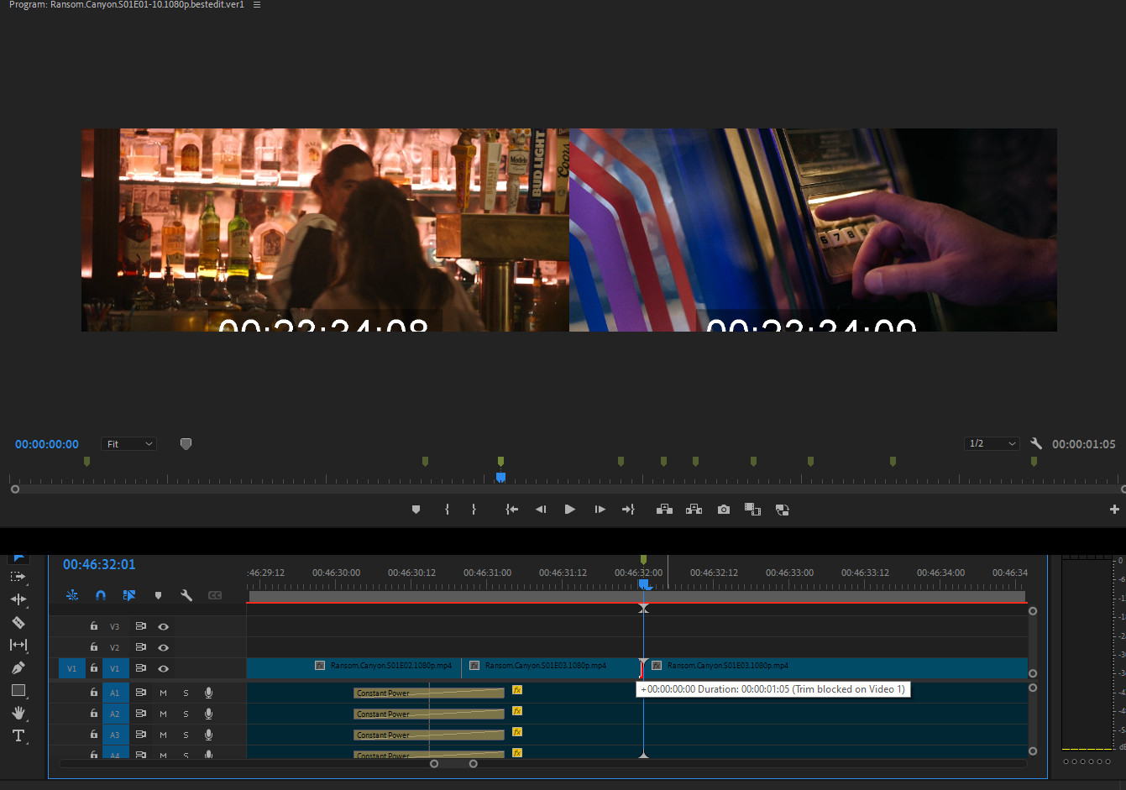Click the timeline playhead timecode 00:46:32:01
The image size is (1126, 790).
(x=99, y=564)
